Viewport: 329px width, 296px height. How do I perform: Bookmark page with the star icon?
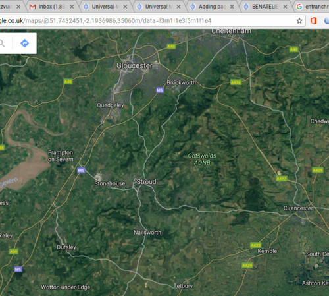tap(299, 21)
